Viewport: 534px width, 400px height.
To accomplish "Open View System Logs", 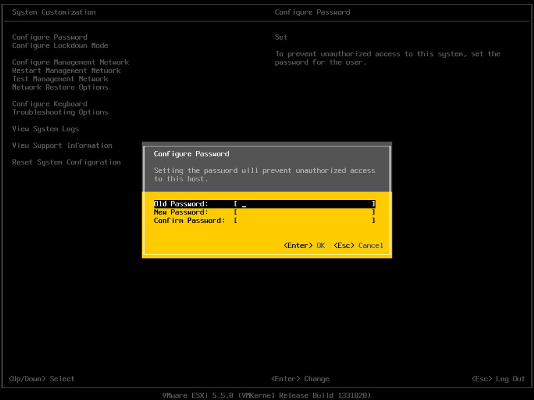I will coord(45,129).
